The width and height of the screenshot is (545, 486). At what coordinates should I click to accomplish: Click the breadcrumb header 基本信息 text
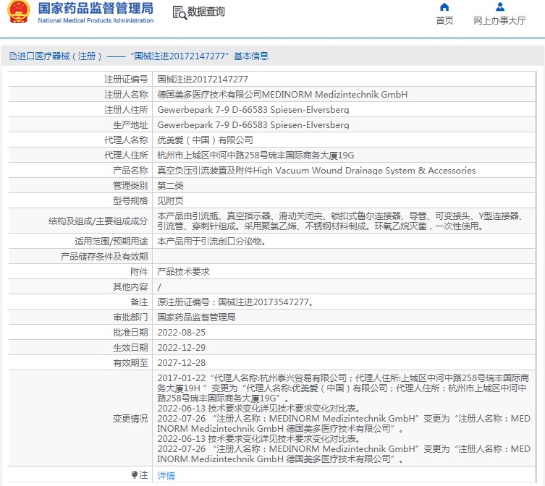(251, 56)
